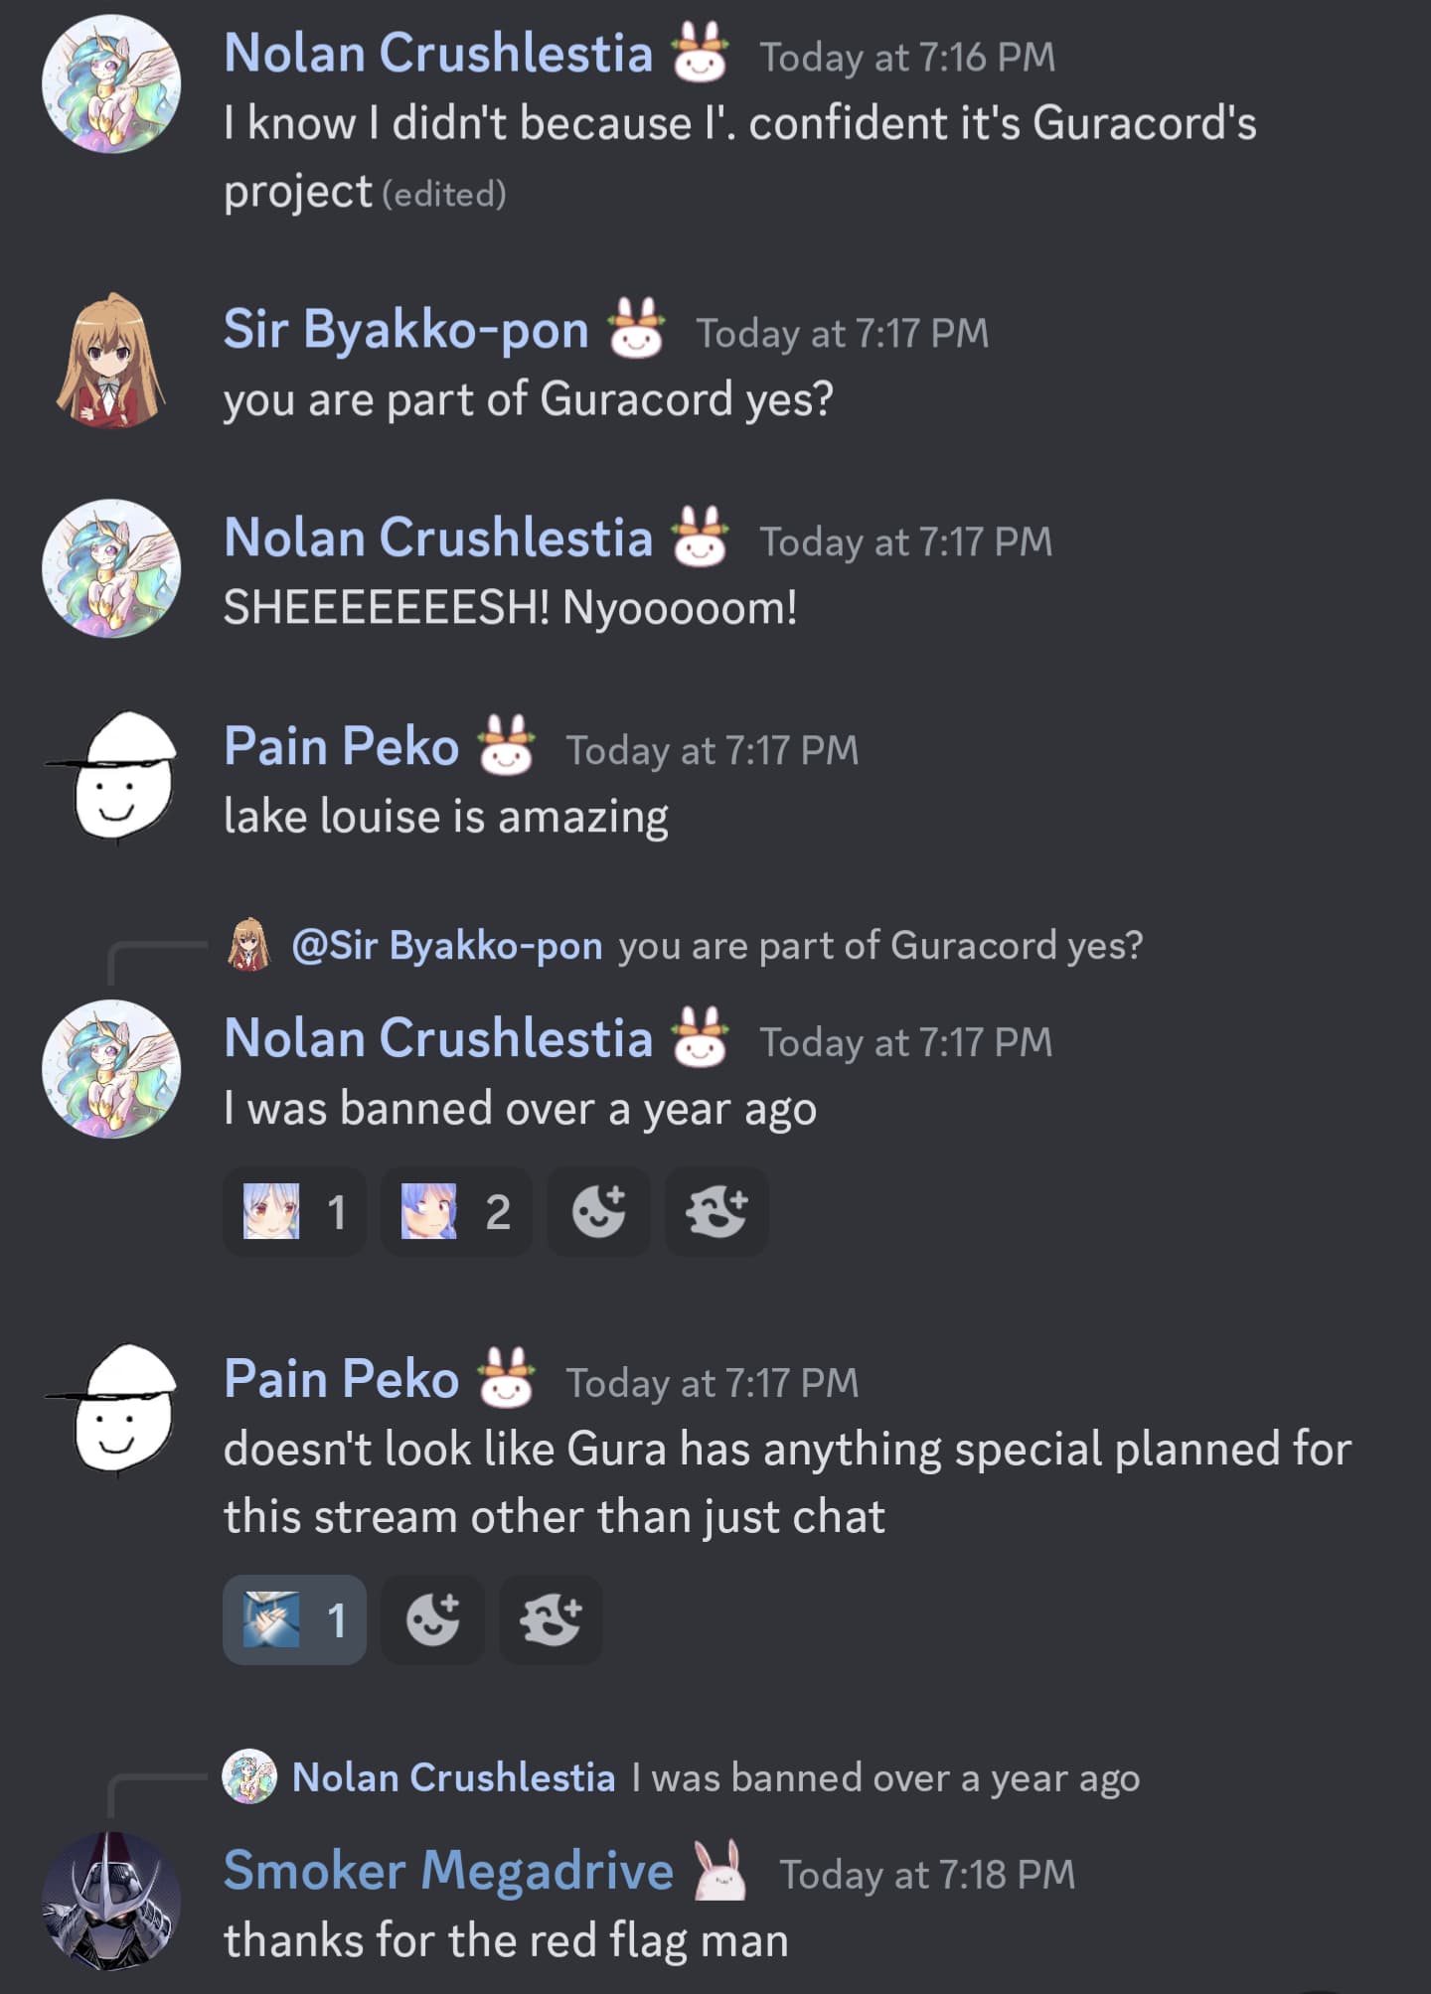Add reaction under the 'just chat' message
The image size is (1431, 1994).
point(432,1619)
